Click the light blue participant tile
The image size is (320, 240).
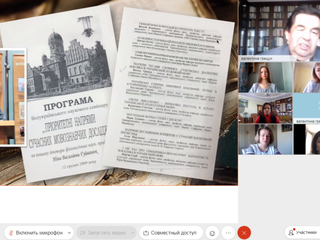coord(307,106)
